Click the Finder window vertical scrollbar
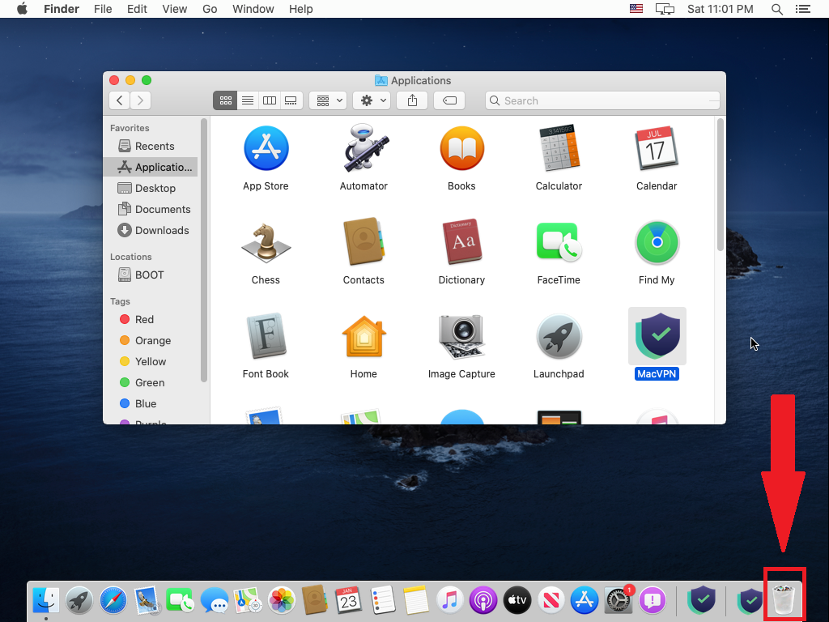Viewport: 829px width, 622px height. coord(720,185)
